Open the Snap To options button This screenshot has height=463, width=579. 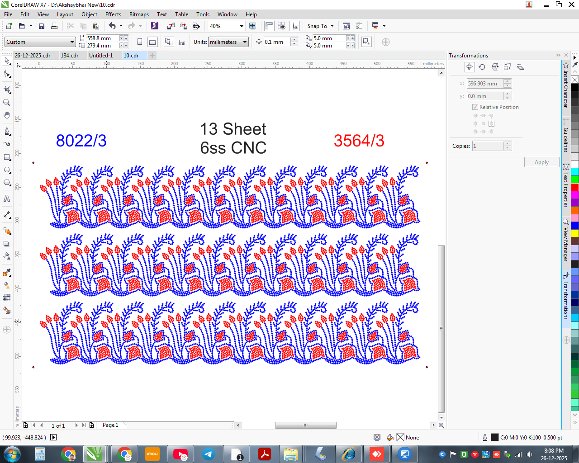[x=320, y=26]
